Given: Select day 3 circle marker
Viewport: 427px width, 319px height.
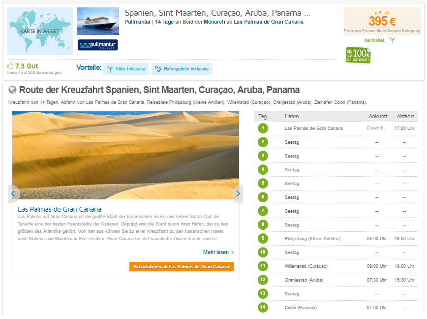Looking at the screenshot, I should click(x=263, y=156).
